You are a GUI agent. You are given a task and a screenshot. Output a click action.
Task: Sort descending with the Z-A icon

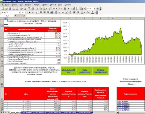click(77, 9)
